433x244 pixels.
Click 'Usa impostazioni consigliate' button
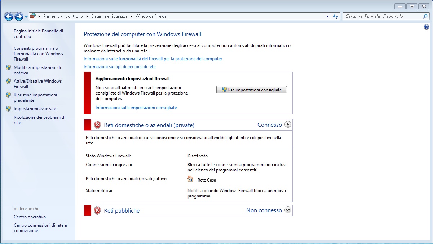[x=252, y=90]
